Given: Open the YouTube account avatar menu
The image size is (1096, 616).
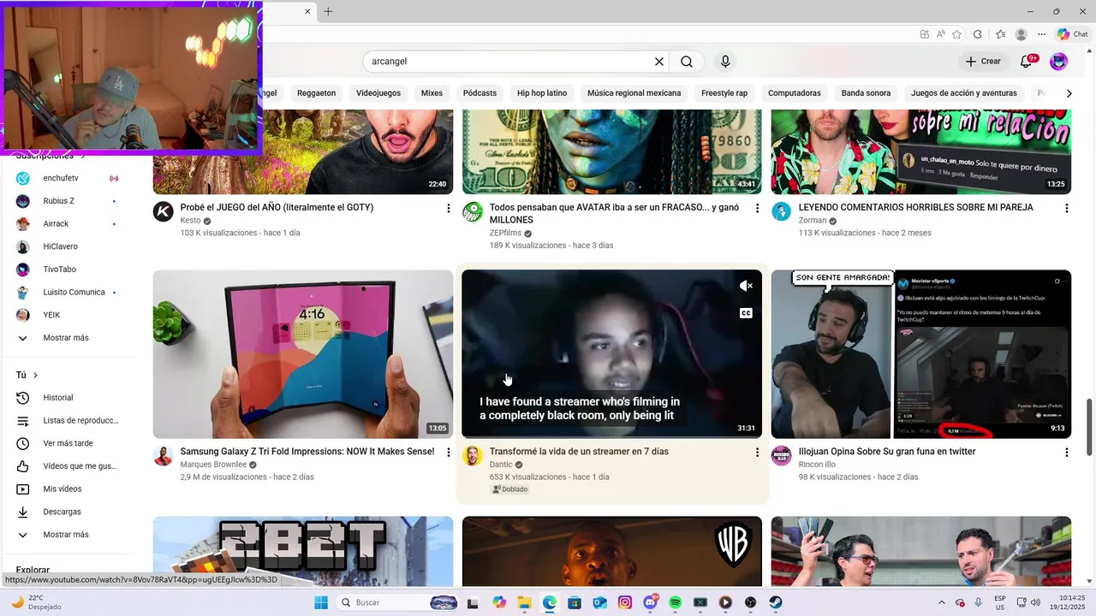Looking at the screenshot, I should (1059, 62).
